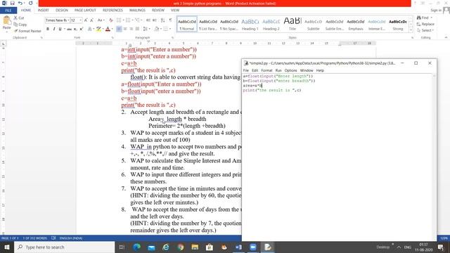Click the taskbar search box
450x253 pixels.
64,247
